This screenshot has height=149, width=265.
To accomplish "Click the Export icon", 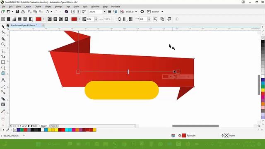I will [x=79, y=12].
